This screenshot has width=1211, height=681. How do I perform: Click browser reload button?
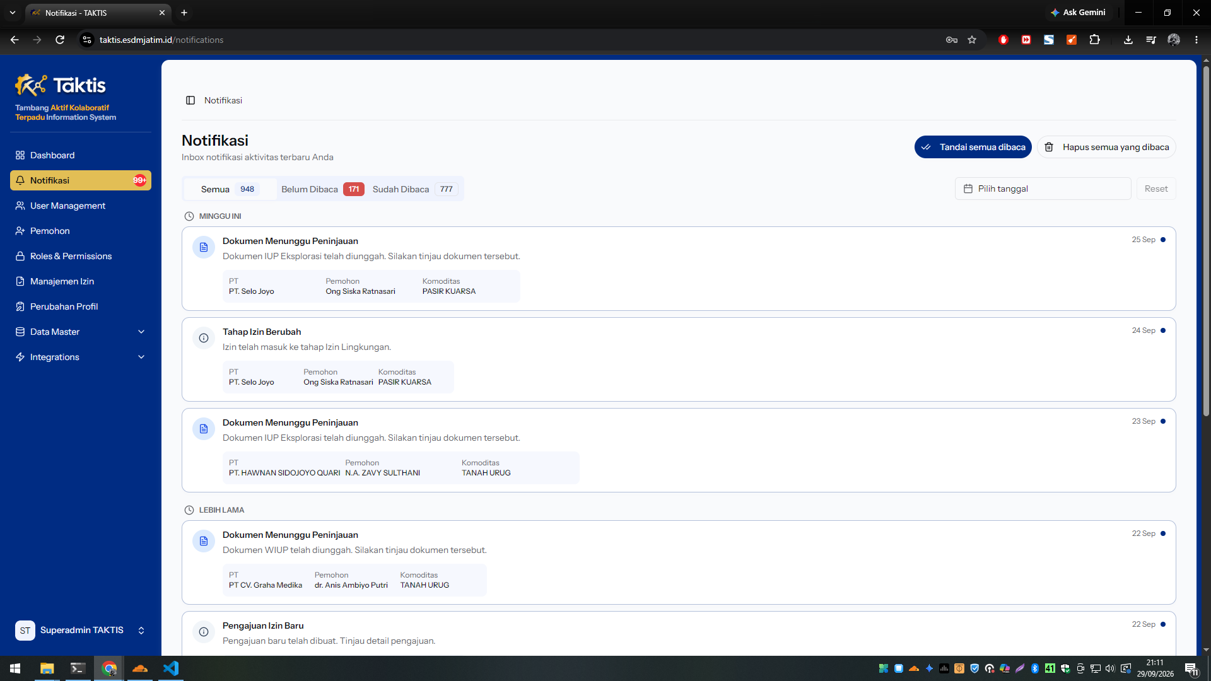coord(60,40)
